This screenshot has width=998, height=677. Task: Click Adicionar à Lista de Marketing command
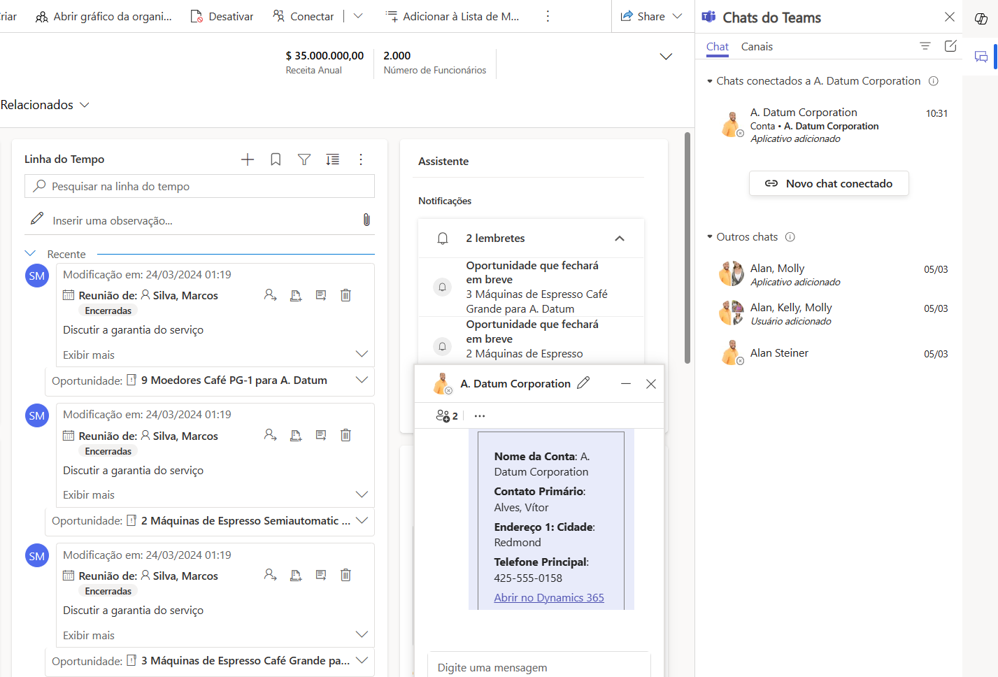pos(452,16)
